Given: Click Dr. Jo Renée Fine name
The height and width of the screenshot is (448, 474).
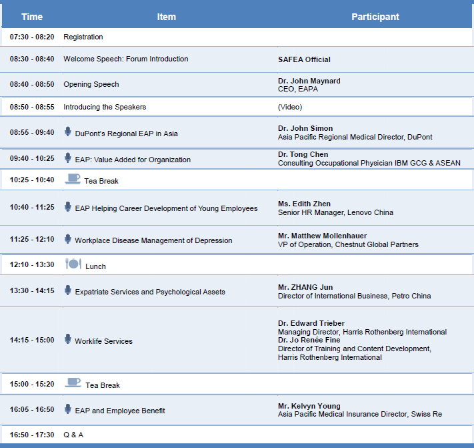Looking at the screenshot, I should 309,341.
